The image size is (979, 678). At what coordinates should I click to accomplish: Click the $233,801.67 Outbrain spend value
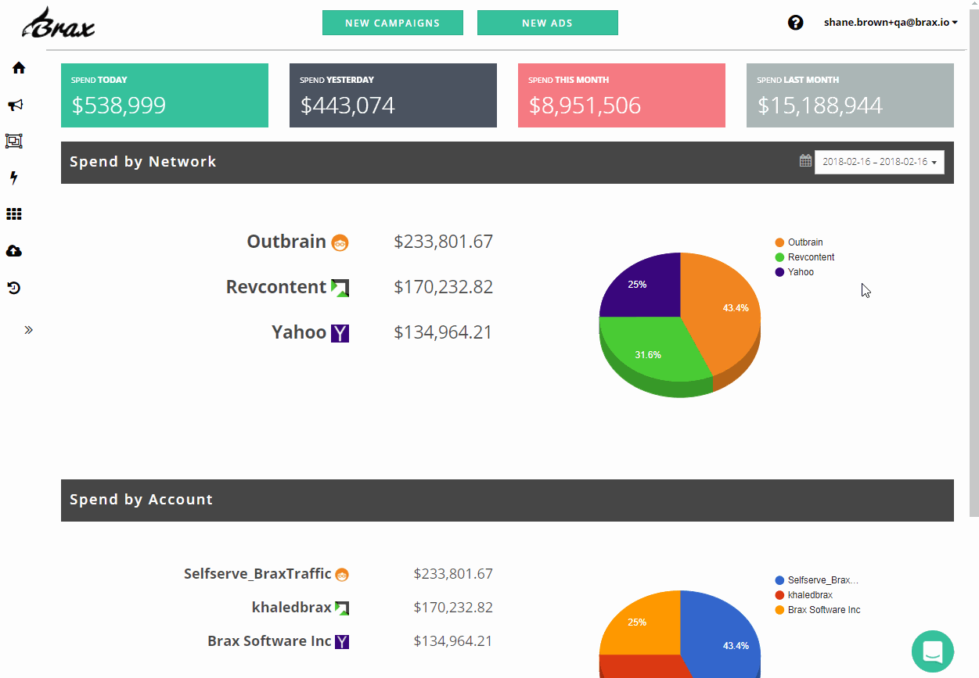pyautogui.click(x=444, y=242)
